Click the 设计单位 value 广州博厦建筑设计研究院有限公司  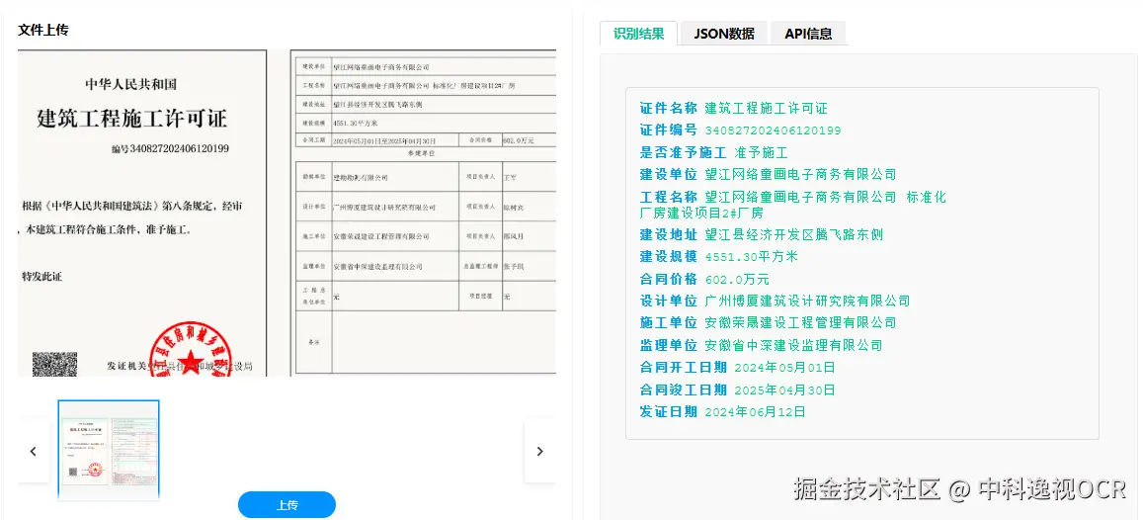[808, 301]
